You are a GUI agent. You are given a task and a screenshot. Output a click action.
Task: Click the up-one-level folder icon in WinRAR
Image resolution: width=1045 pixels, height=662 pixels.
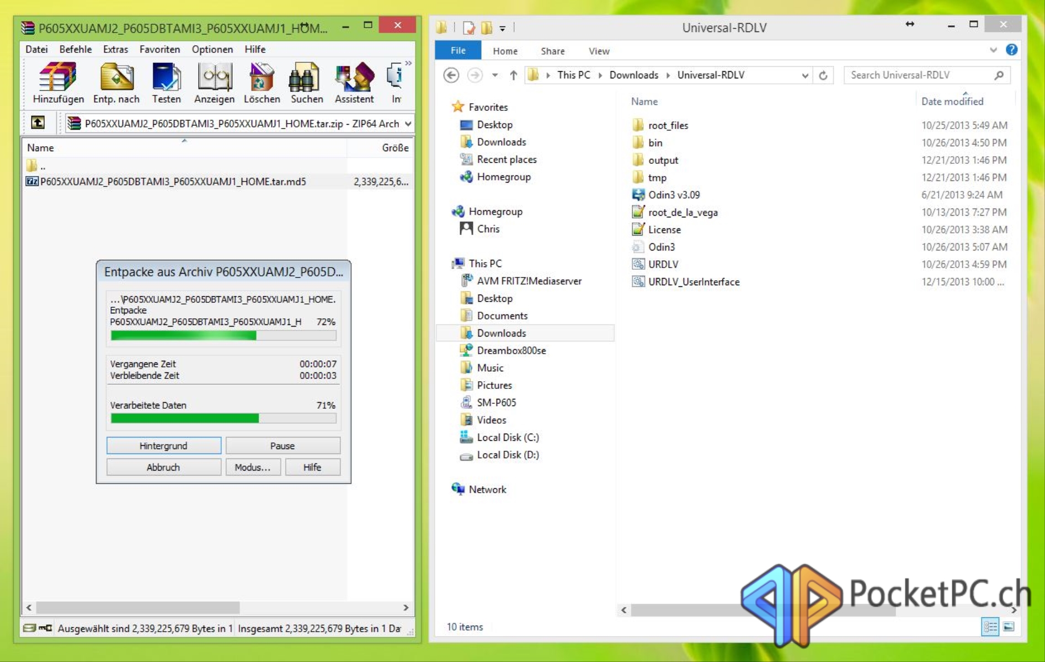click(38, 122)
